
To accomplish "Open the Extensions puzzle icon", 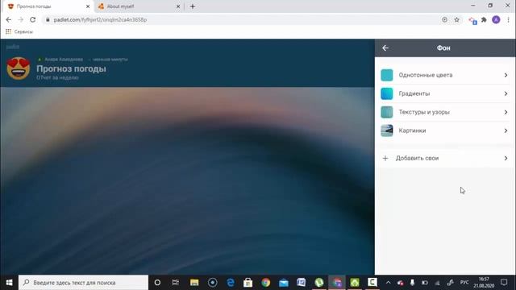I will (x=484, y=19).
